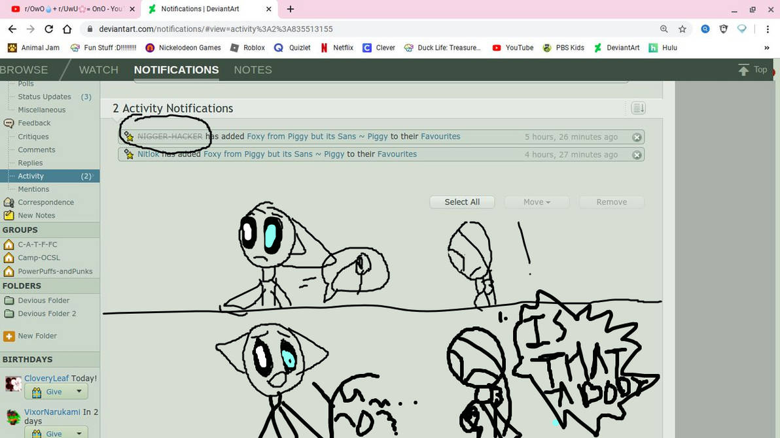Viewport: 780px width, 438px height.
Task: Select Mentions in the sidebar
Action: [x=33, y=190]
